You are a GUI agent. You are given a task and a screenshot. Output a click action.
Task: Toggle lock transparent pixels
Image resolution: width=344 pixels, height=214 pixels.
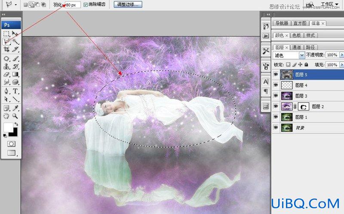288,64
